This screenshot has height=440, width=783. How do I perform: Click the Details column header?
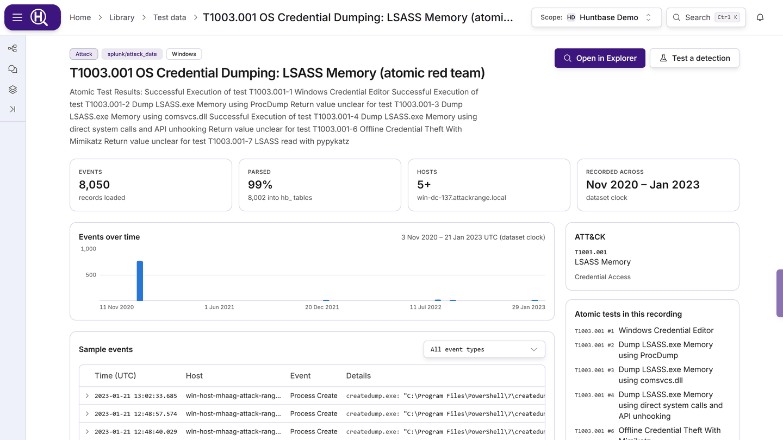[x=358, y=376]
